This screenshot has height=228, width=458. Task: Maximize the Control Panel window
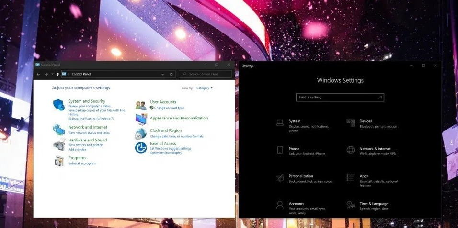click(217, 65)
